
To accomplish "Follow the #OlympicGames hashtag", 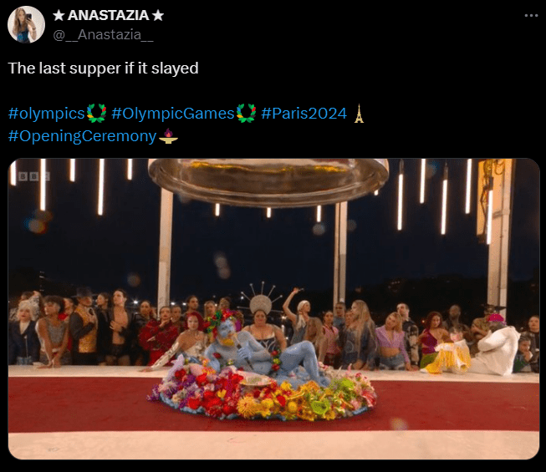I will tap(173, 114).
